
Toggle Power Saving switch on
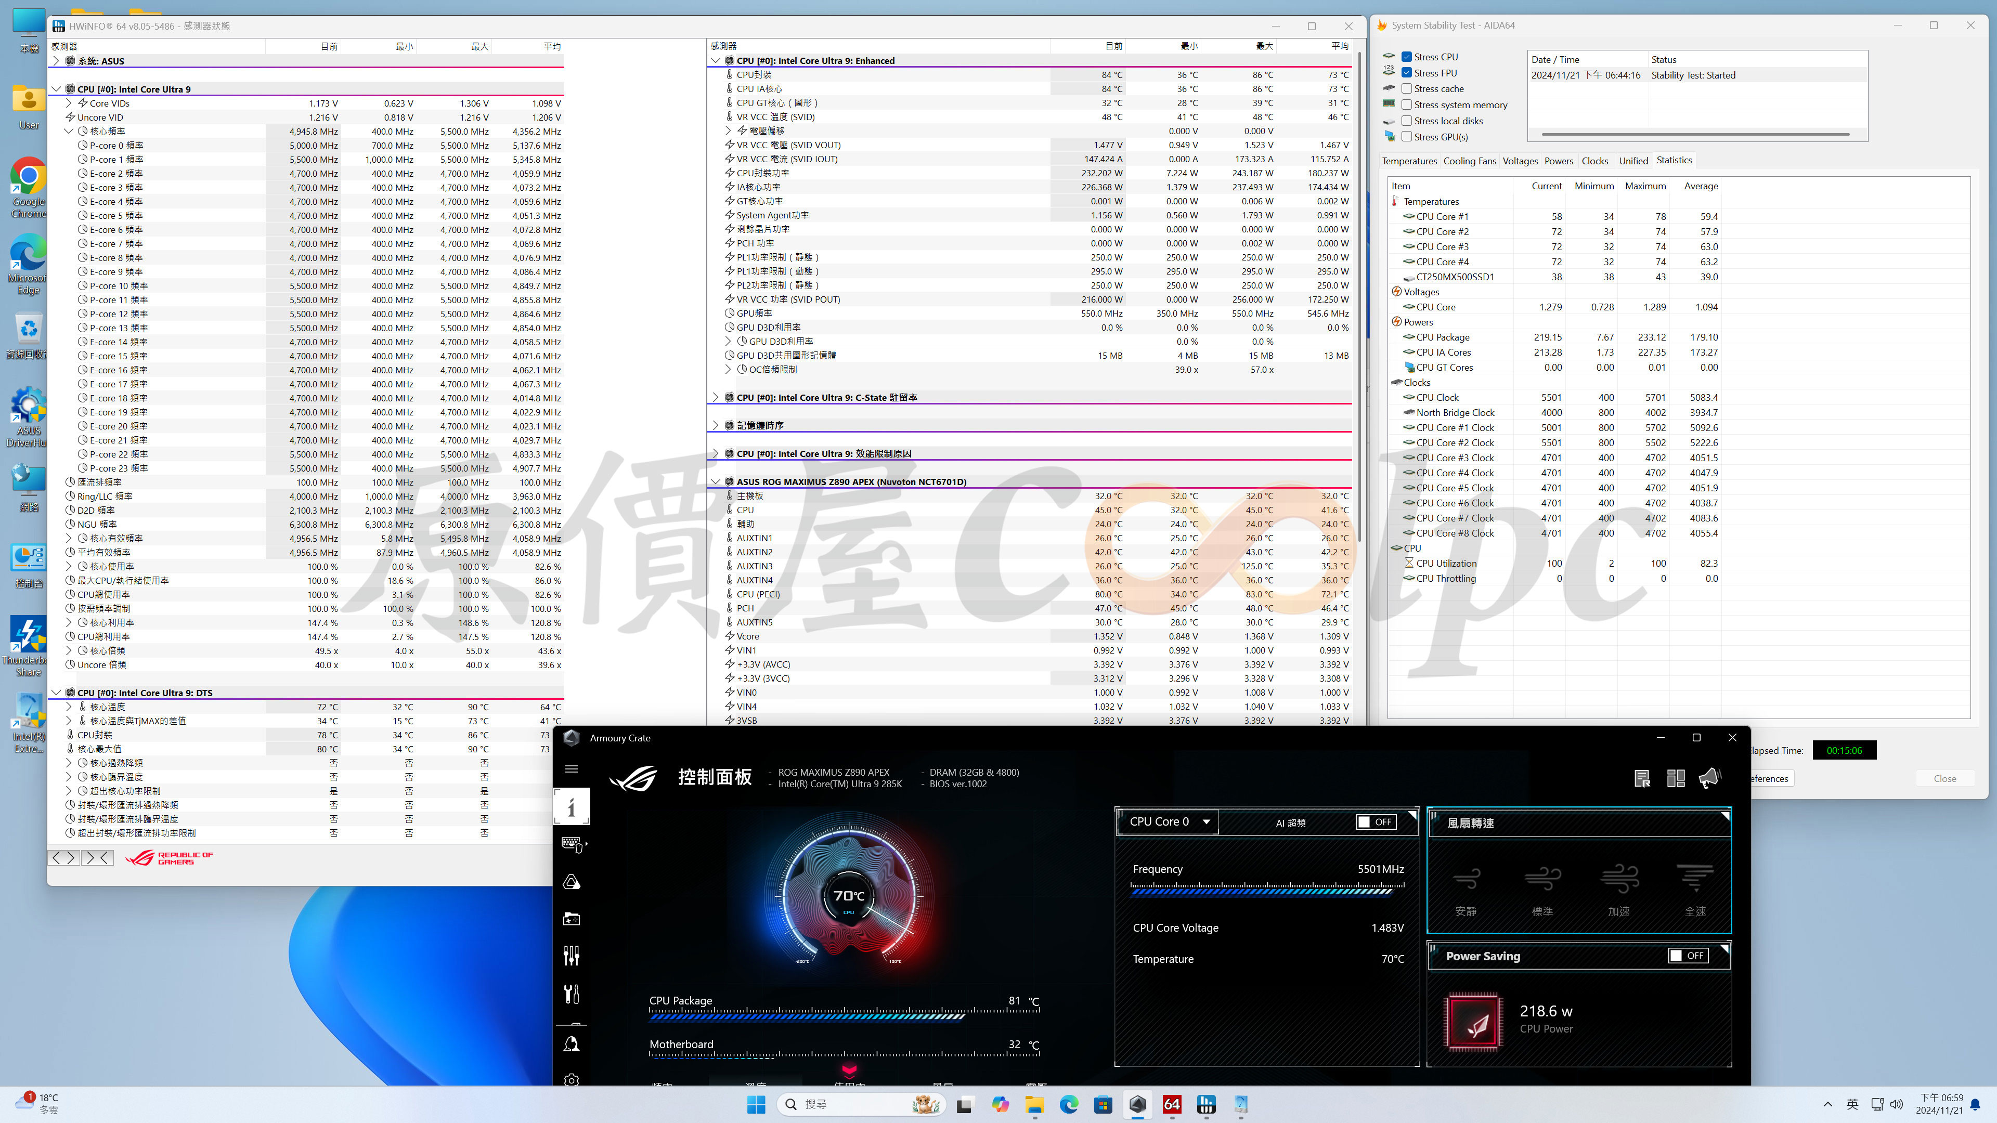[x=1689, y=956]
